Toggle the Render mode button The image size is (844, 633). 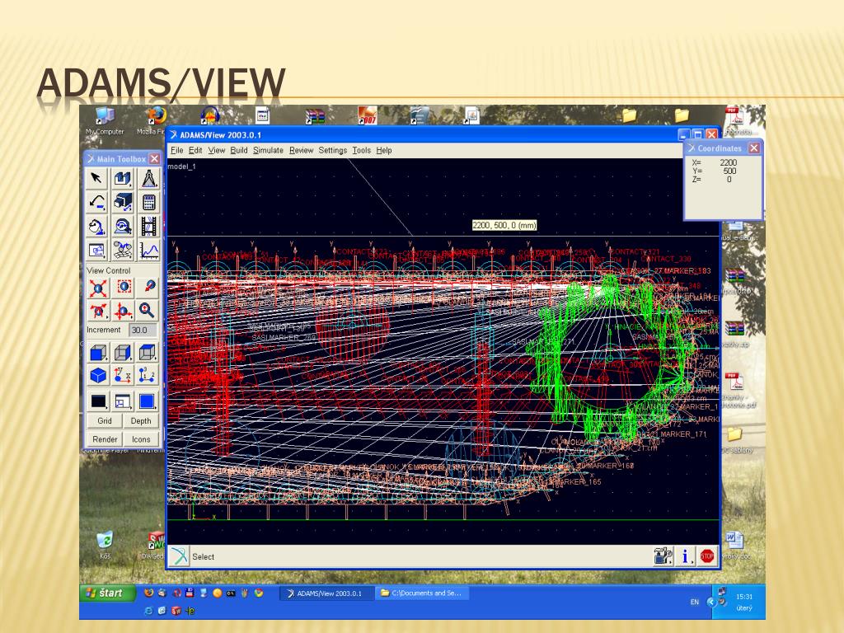tap(105, 439)
